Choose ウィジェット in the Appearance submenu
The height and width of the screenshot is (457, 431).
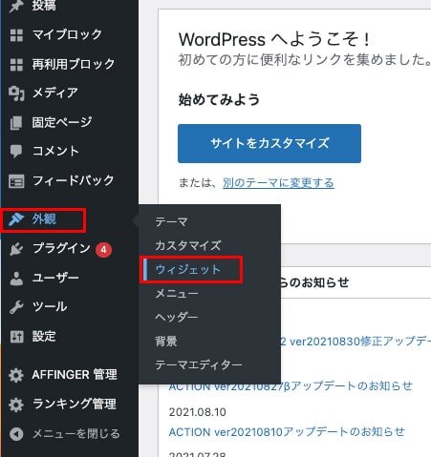(188, 270)
